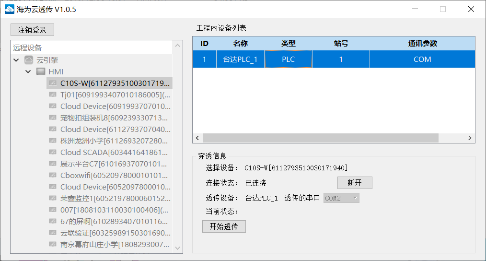Click the HMI tree label
Viewport: 486px width, 261px height.
click(56, 71)
